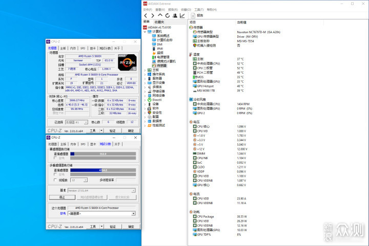Select the 超频 overclock flame item

(x=158, y=53)
